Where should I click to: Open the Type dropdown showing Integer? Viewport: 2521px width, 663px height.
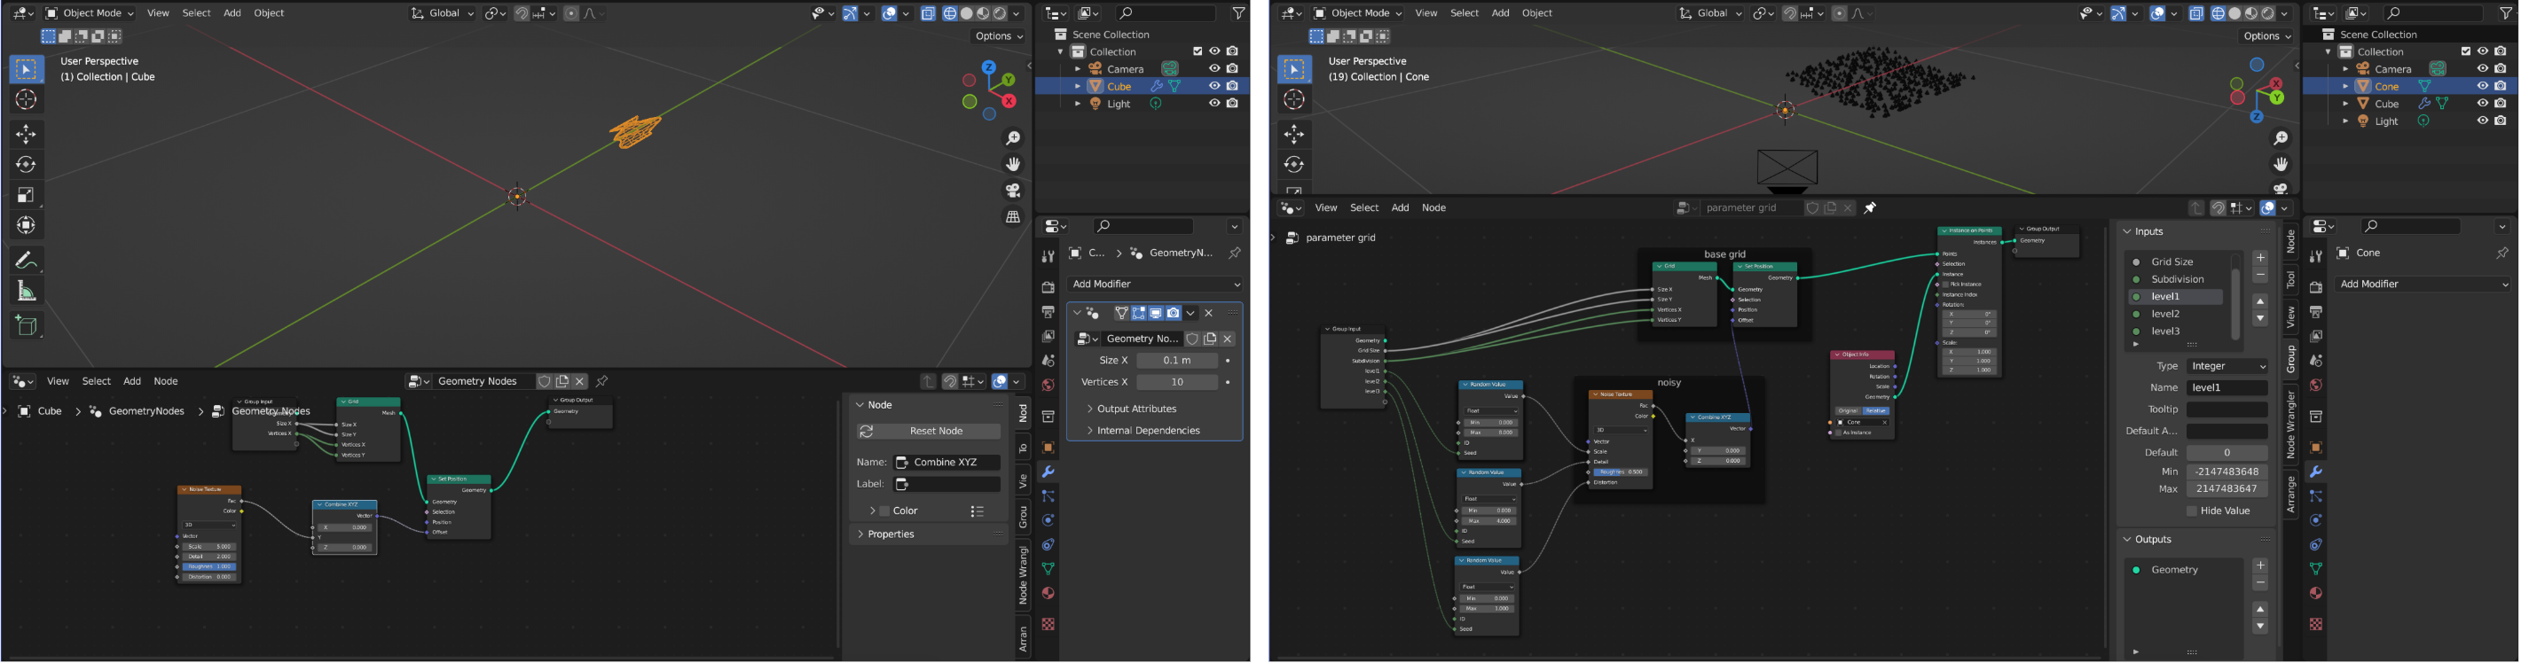point(2226,367)
